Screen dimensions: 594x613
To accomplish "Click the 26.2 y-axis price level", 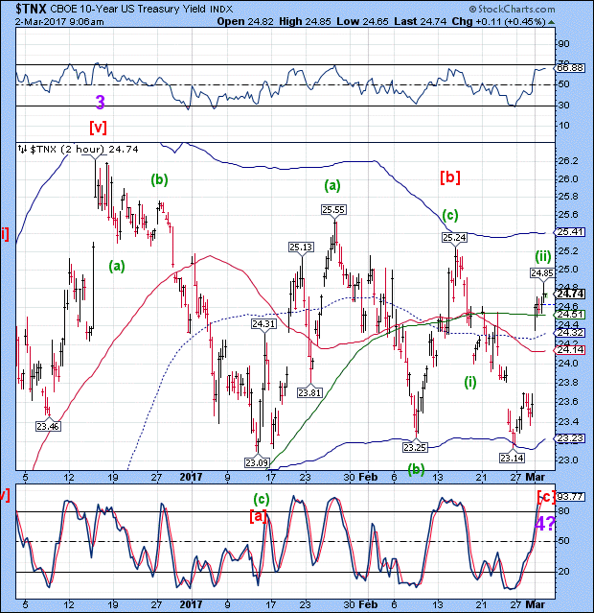I will [567, 160].
